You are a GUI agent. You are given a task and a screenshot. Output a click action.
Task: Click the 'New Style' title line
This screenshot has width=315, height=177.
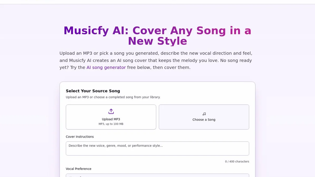tap(157, 41)
